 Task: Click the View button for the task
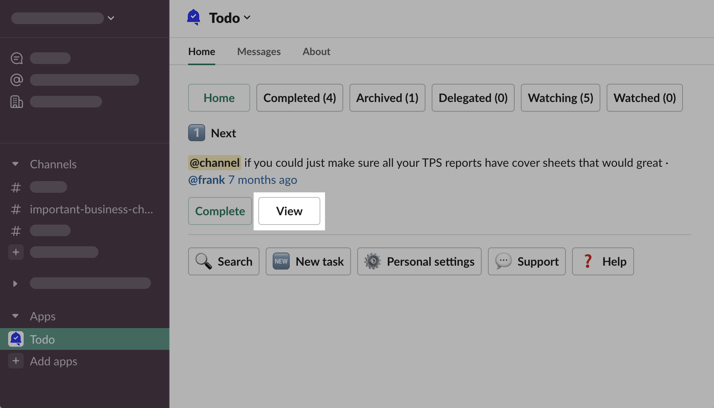point(289,211)
